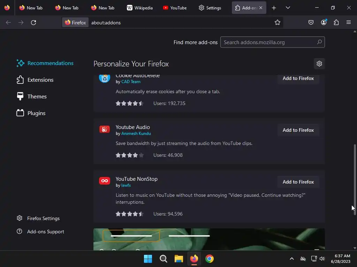Click the theme preview thumbnail

(x=209, y=239)
